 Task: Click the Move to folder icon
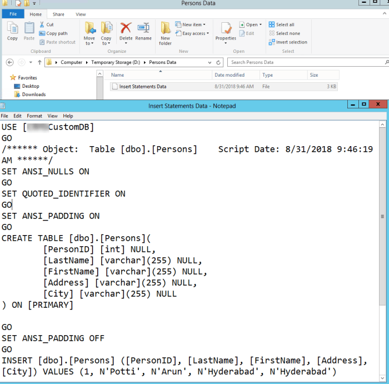click(89, 28)
